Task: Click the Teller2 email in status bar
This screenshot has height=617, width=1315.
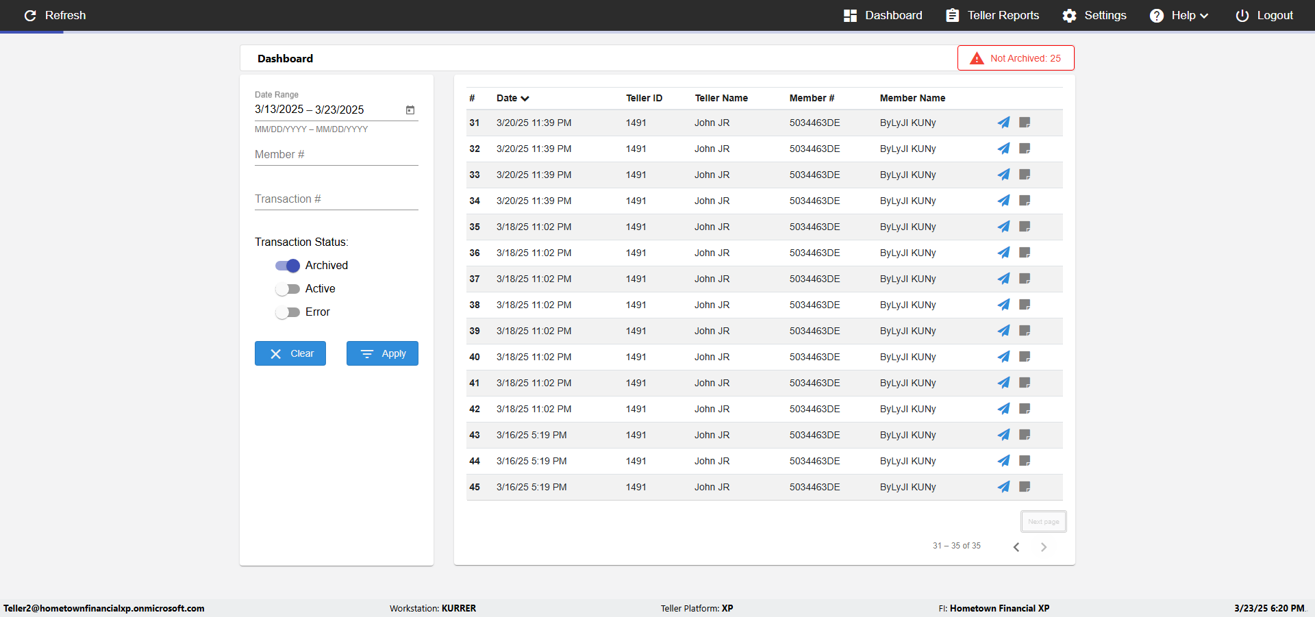Action: pyautogui.click(x=104, y=608)
